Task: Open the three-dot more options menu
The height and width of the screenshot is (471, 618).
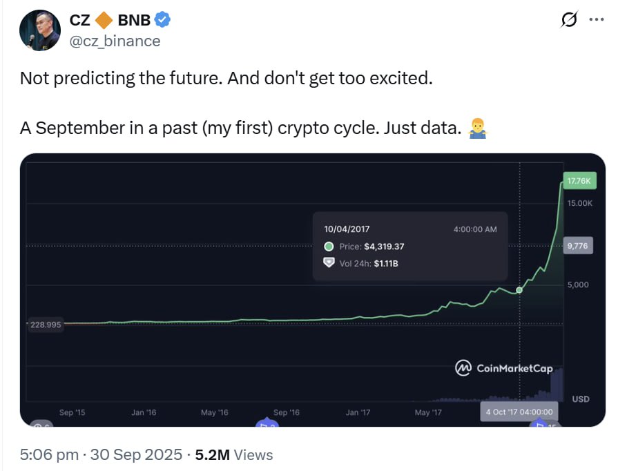Action: point(596,20)
